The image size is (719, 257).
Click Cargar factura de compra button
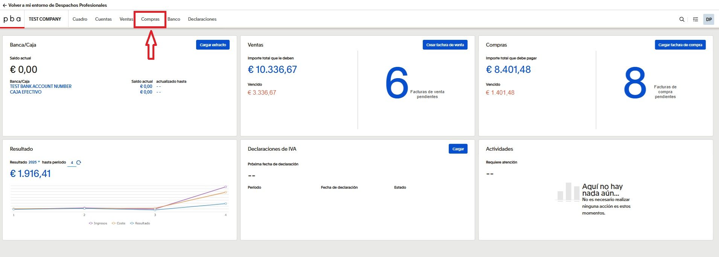tap(680, 45)
